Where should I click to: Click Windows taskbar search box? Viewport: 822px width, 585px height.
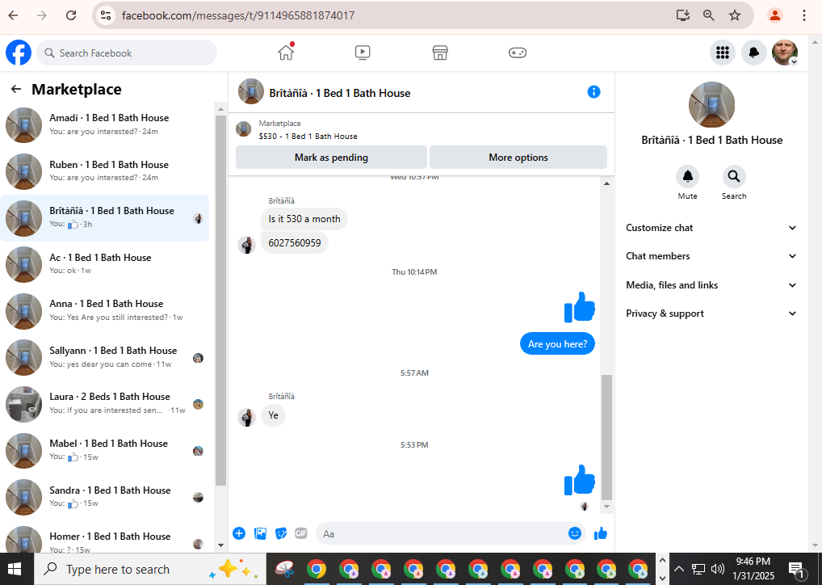click(150, 569)
